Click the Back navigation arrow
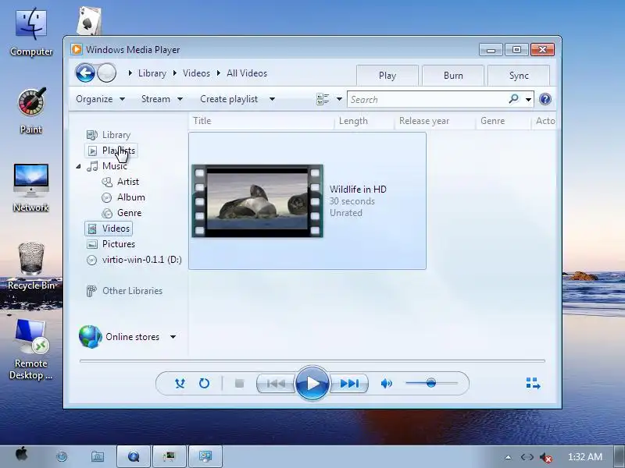Viewport: 625px width, 468px height. click(85, 73)
